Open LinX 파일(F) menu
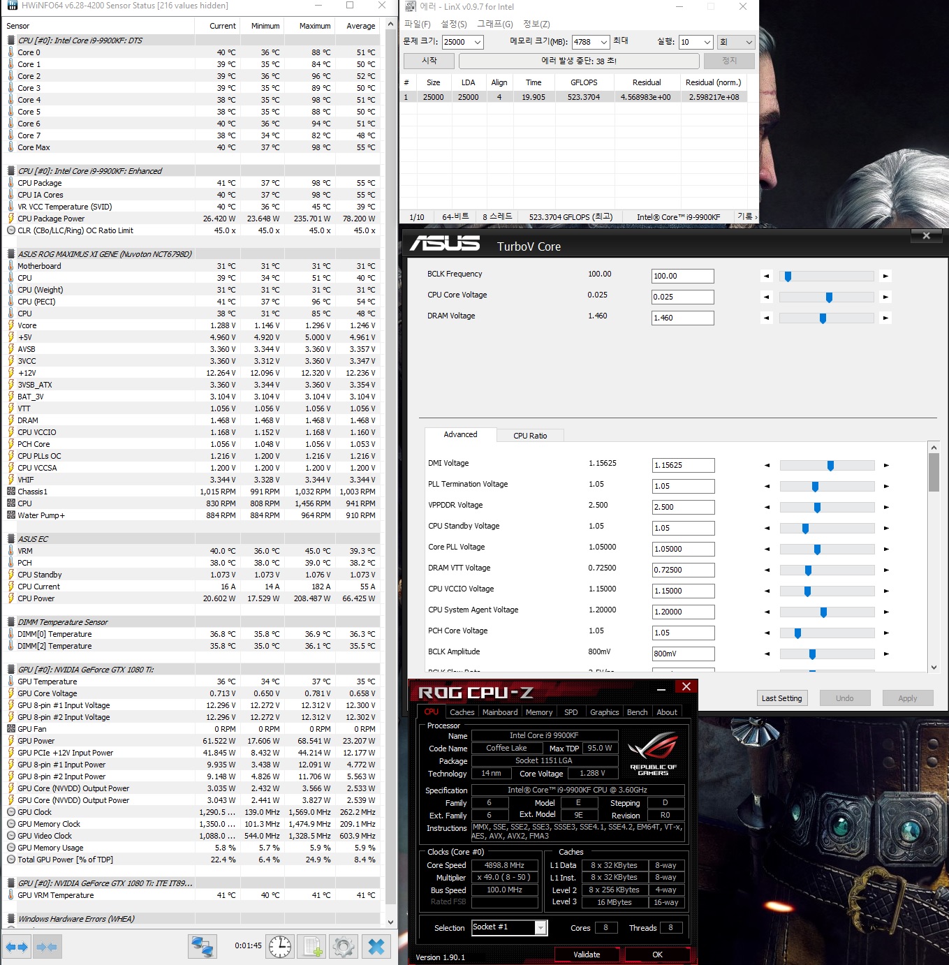The image size is (949, 965). pyautogui.click(x=417, y=24)
